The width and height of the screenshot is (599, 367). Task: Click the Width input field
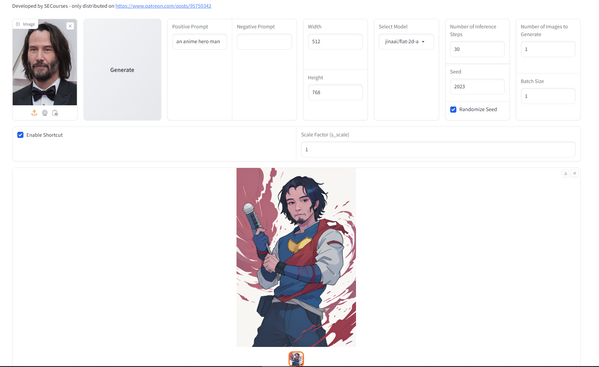pos(335,42)
